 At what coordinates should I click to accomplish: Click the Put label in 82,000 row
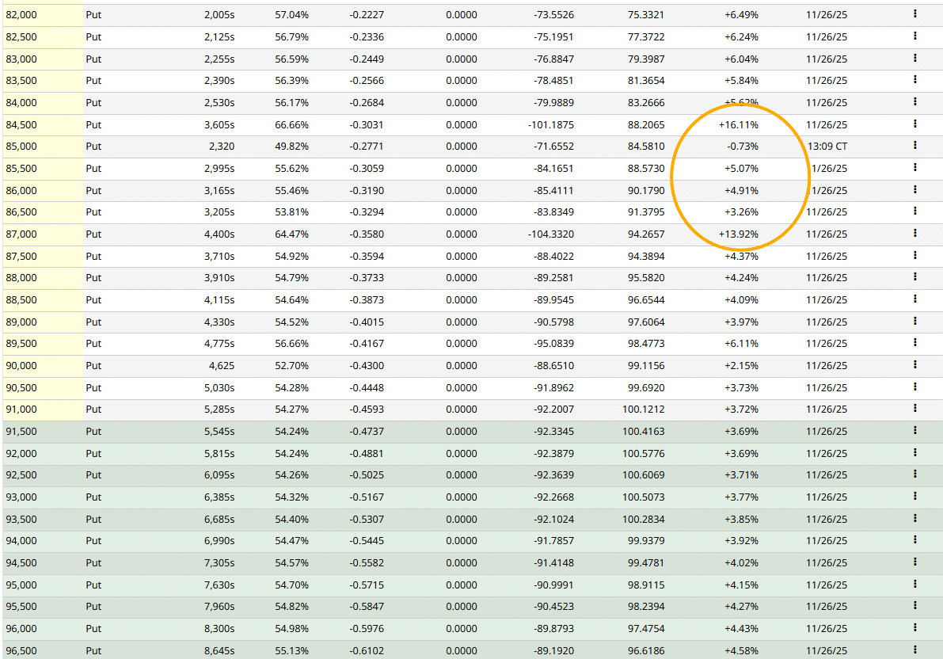pyautogui.click(x=93, y=14)
